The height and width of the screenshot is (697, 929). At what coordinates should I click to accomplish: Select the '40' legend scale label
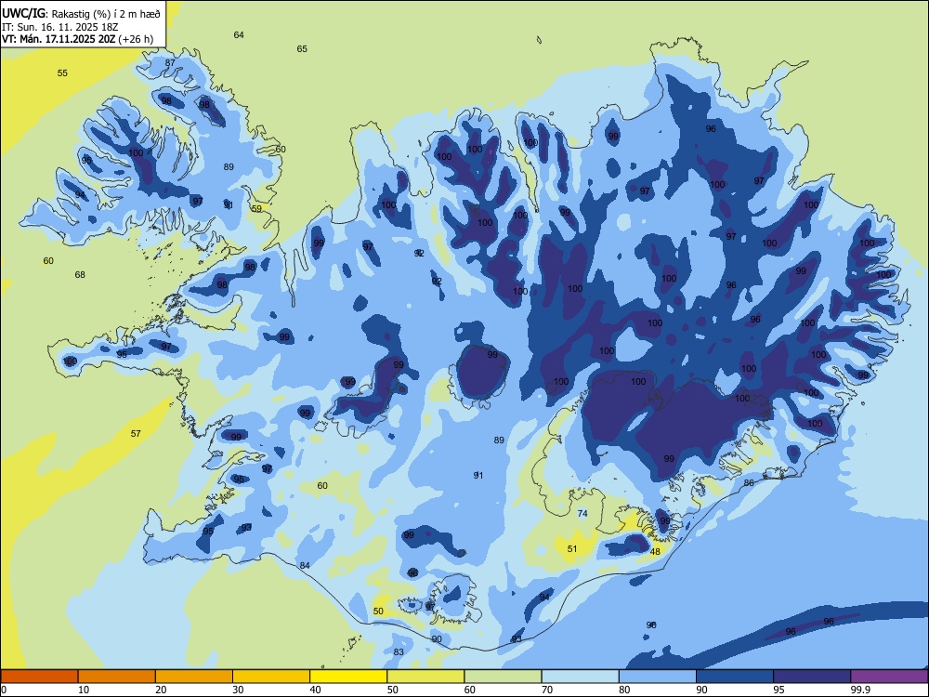point(315,690)
